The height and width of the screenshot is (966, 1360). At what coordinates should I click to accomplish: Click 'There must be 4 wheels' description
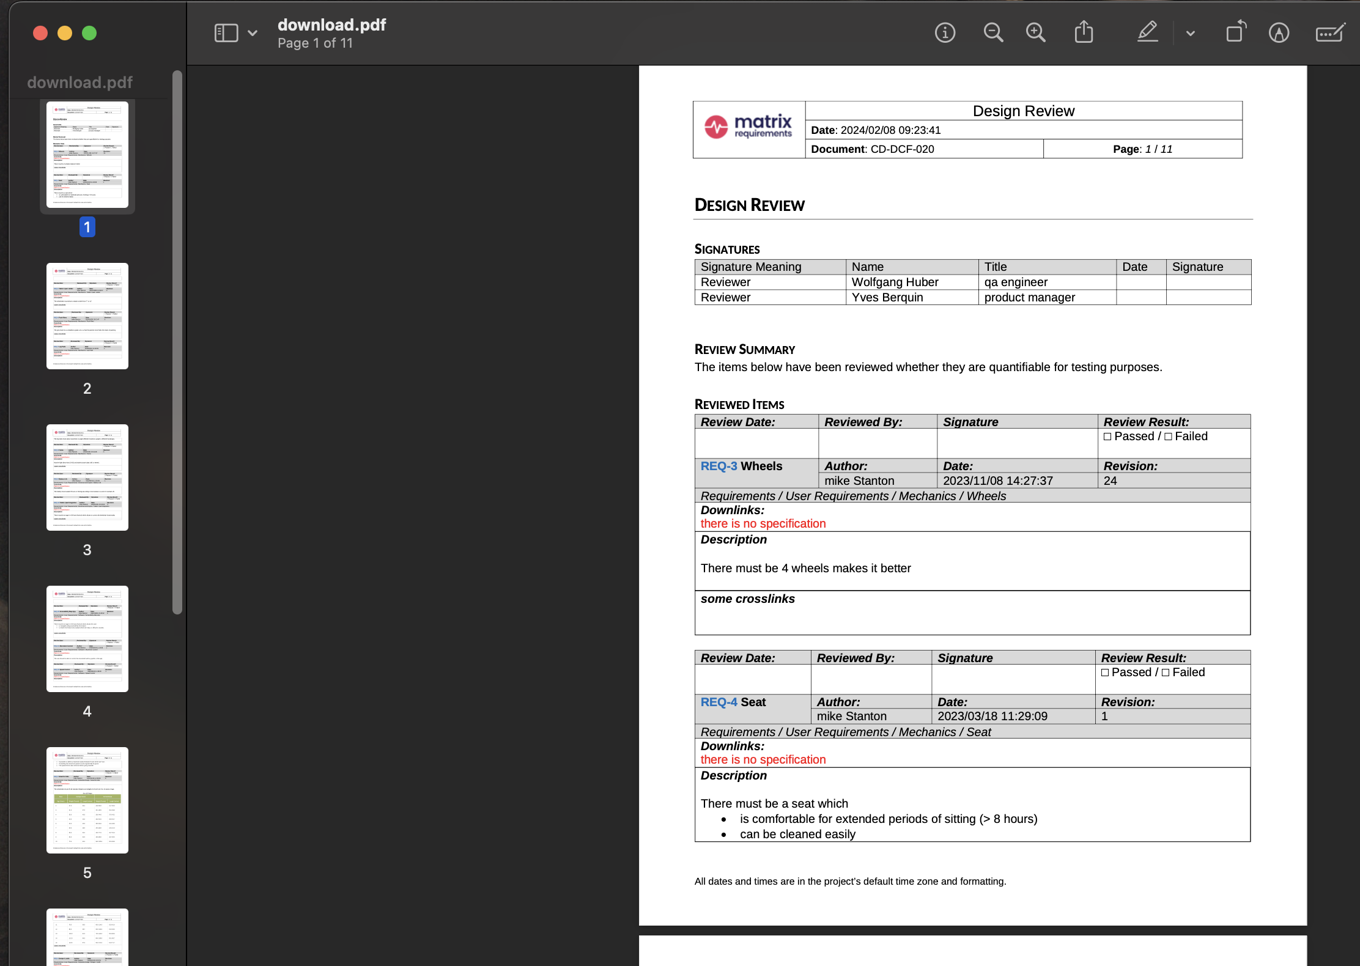(805, 568)
